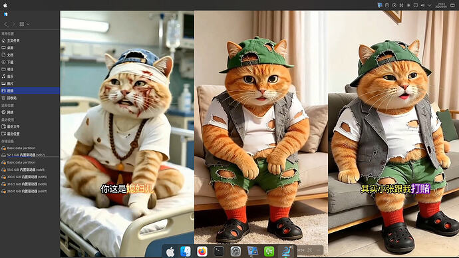
Task: Open the Apple launcher icon in dock
Action: 170,251
